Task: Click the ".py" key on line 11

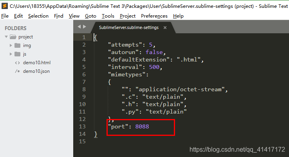Action: (130, 112)
